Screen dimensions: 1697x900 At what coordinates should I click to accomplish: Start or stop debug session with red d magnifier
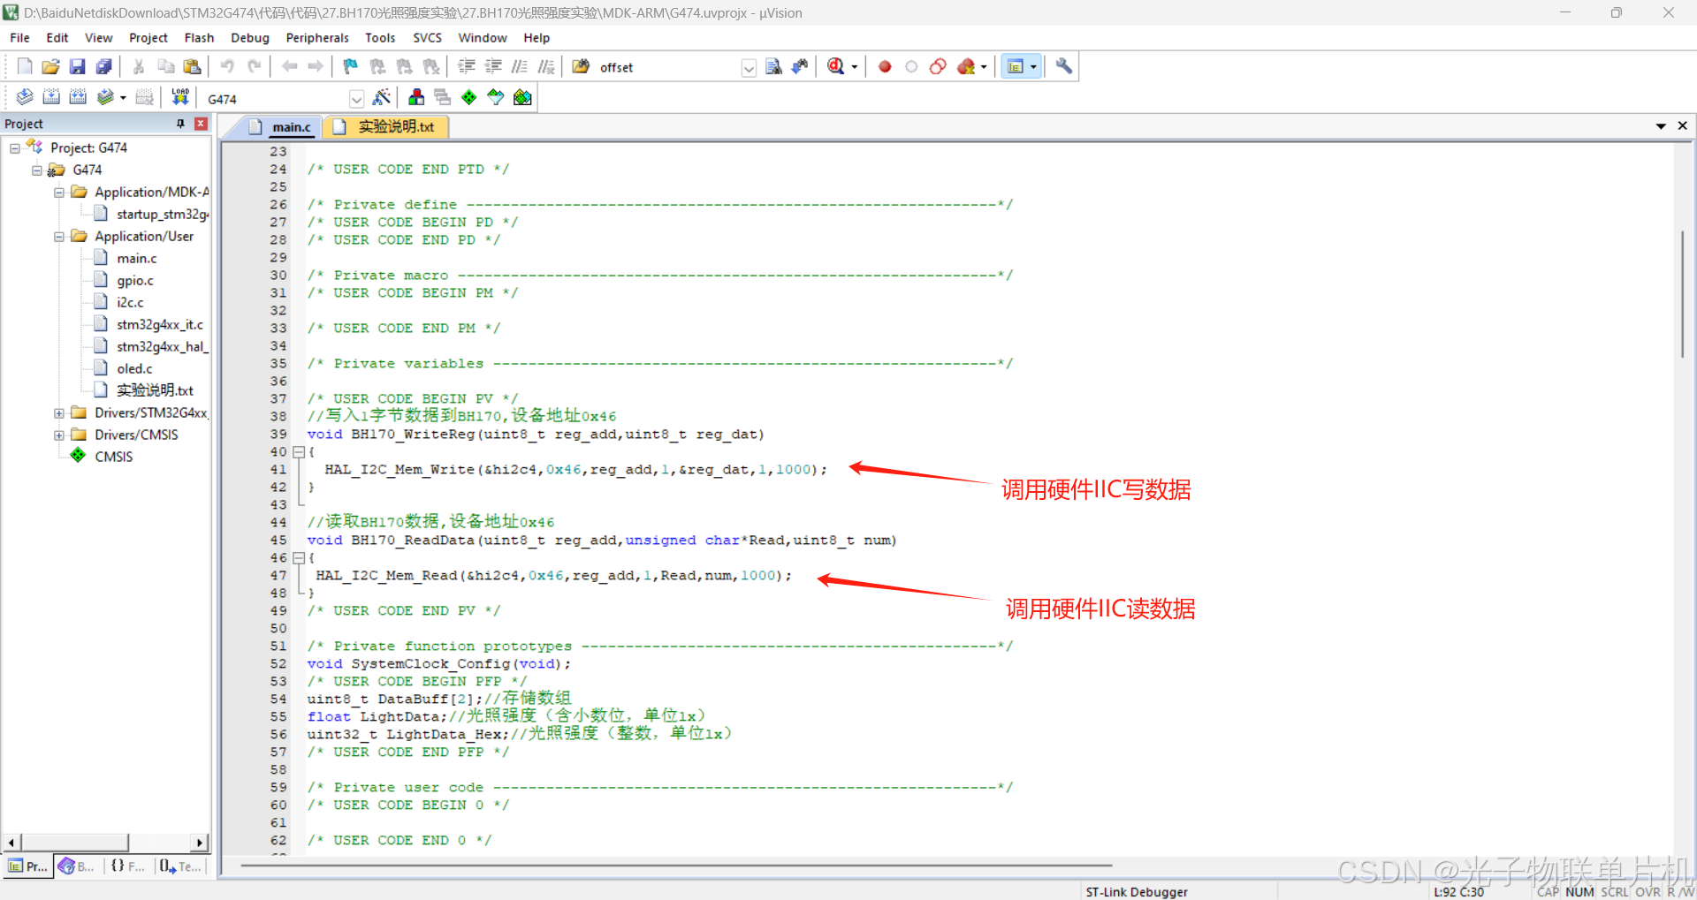(x=836, y=66)
